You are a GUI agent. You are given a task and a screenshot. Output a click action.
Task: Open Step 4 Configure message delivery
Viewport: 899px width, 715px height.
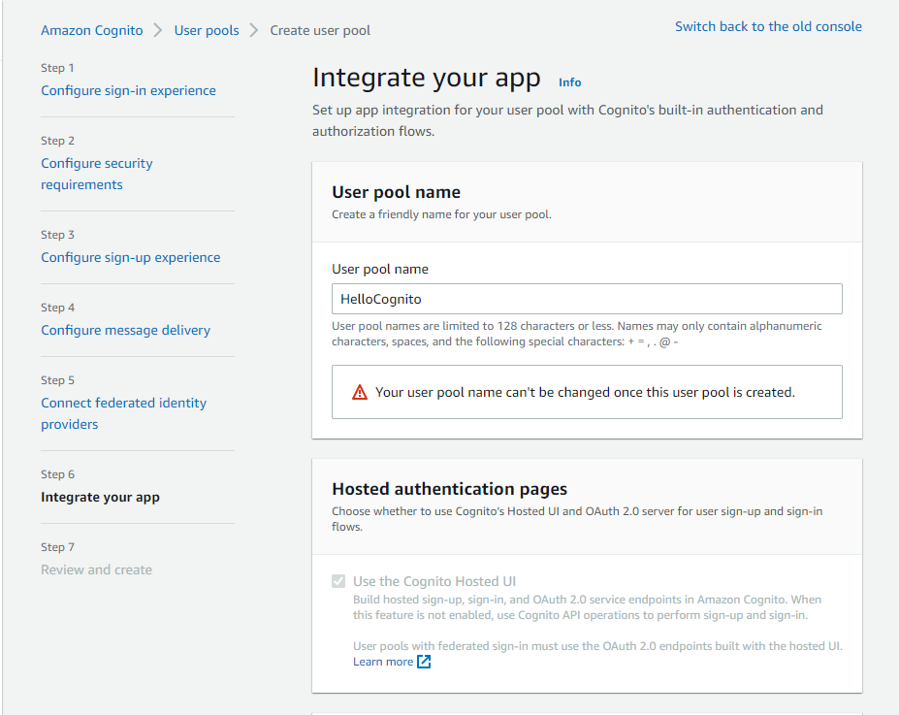pos(125,330)
